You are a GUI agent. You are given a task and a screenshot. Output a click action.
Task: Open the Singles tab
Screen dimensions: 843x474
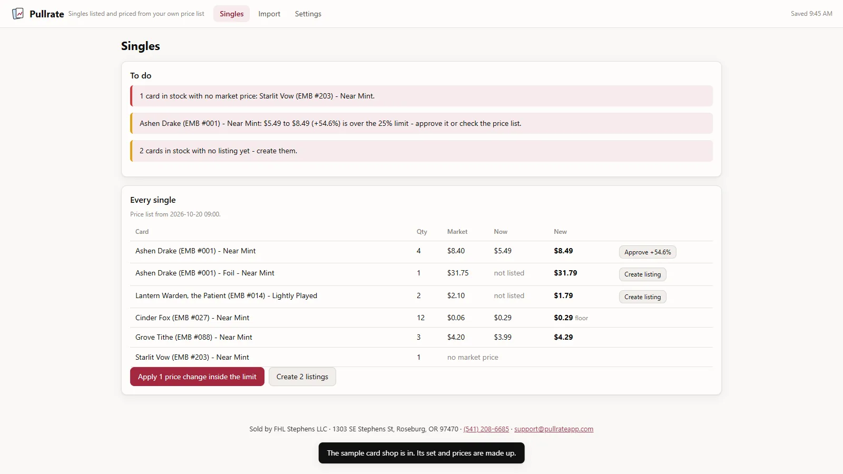point(231,14)
